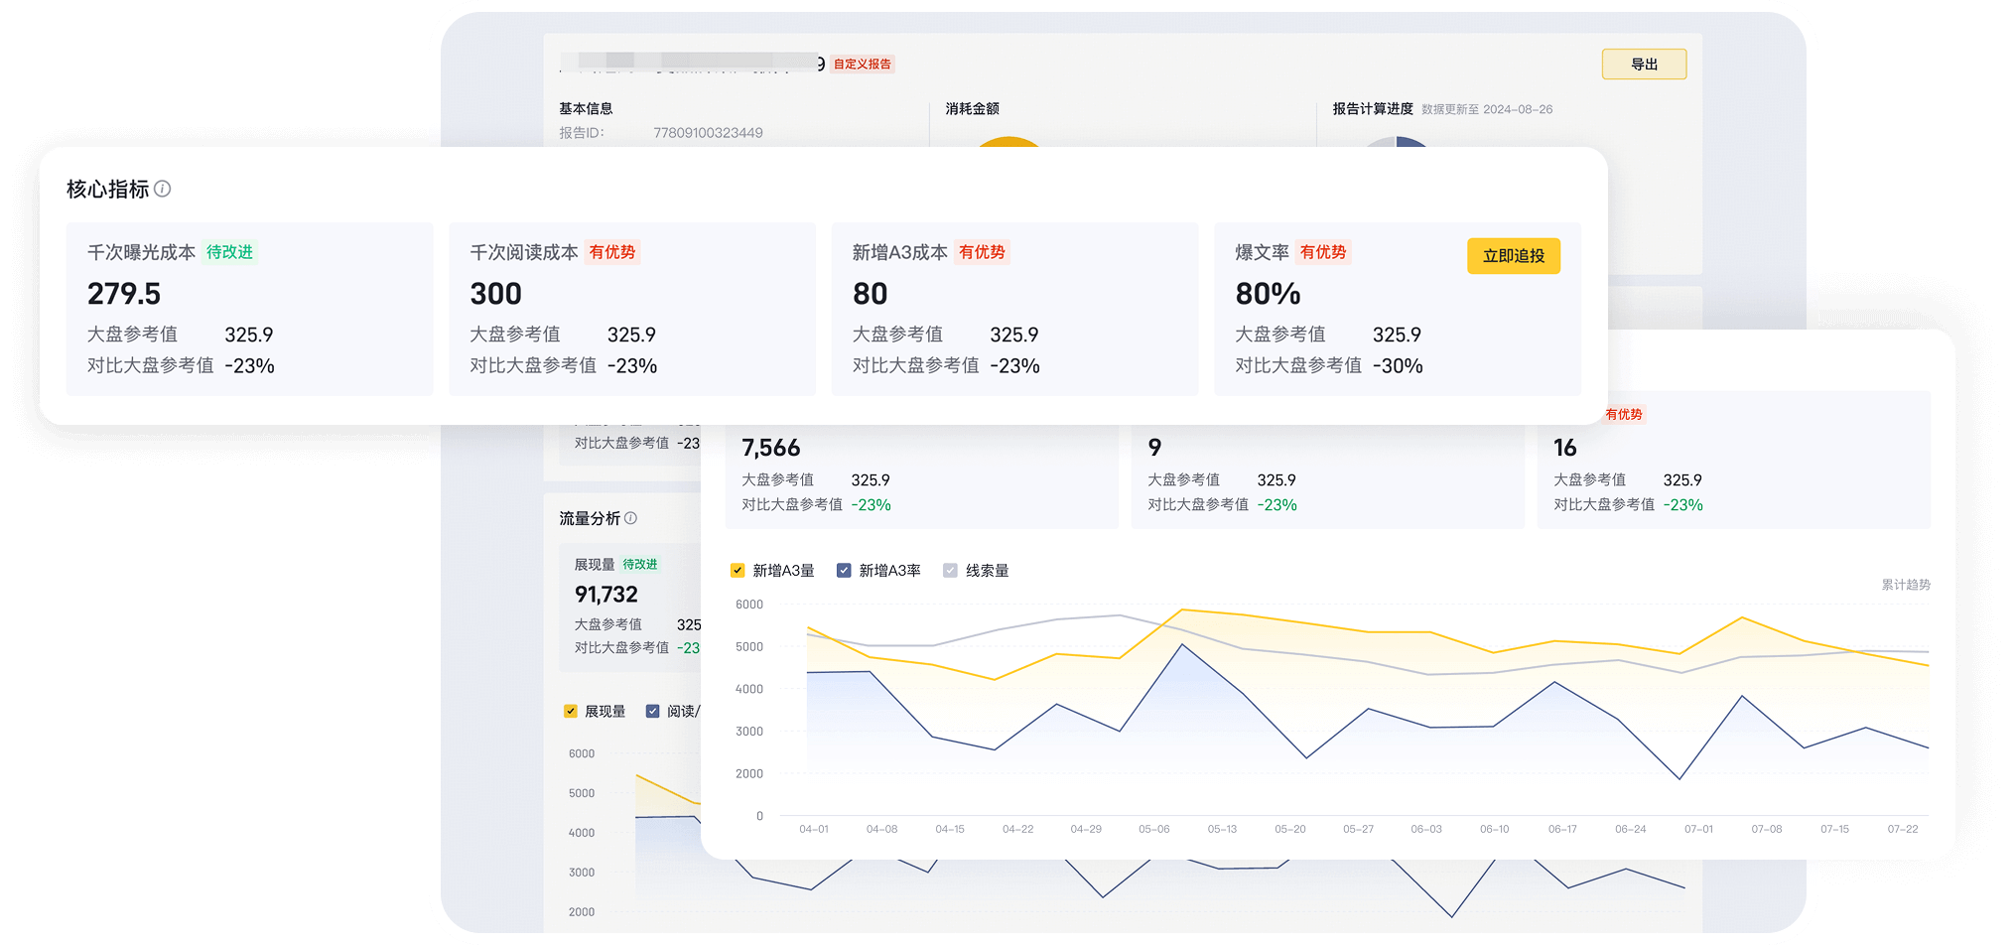Screen dimensions: 2015x945
Task: Click the 自定义报告 tag
Action: 863,64
